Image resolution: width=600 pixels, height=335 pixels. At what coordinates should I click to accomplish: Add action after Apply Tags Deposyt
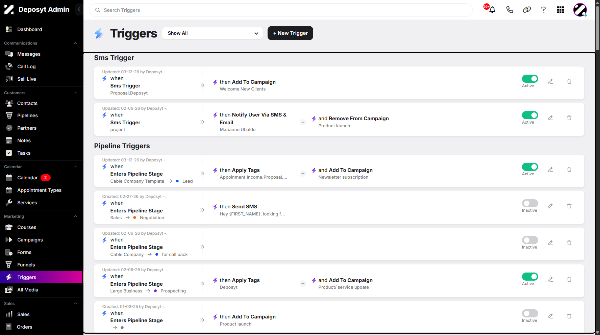pyautogui.click(x=303, y=284)
